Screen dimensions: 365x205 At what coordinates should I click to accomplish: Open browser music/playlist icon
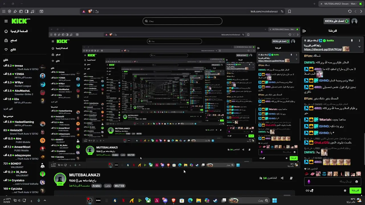(32, 11)
